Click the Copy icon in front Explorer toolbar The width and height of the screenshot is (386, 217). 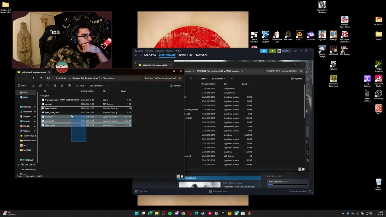tap(40, 86)
